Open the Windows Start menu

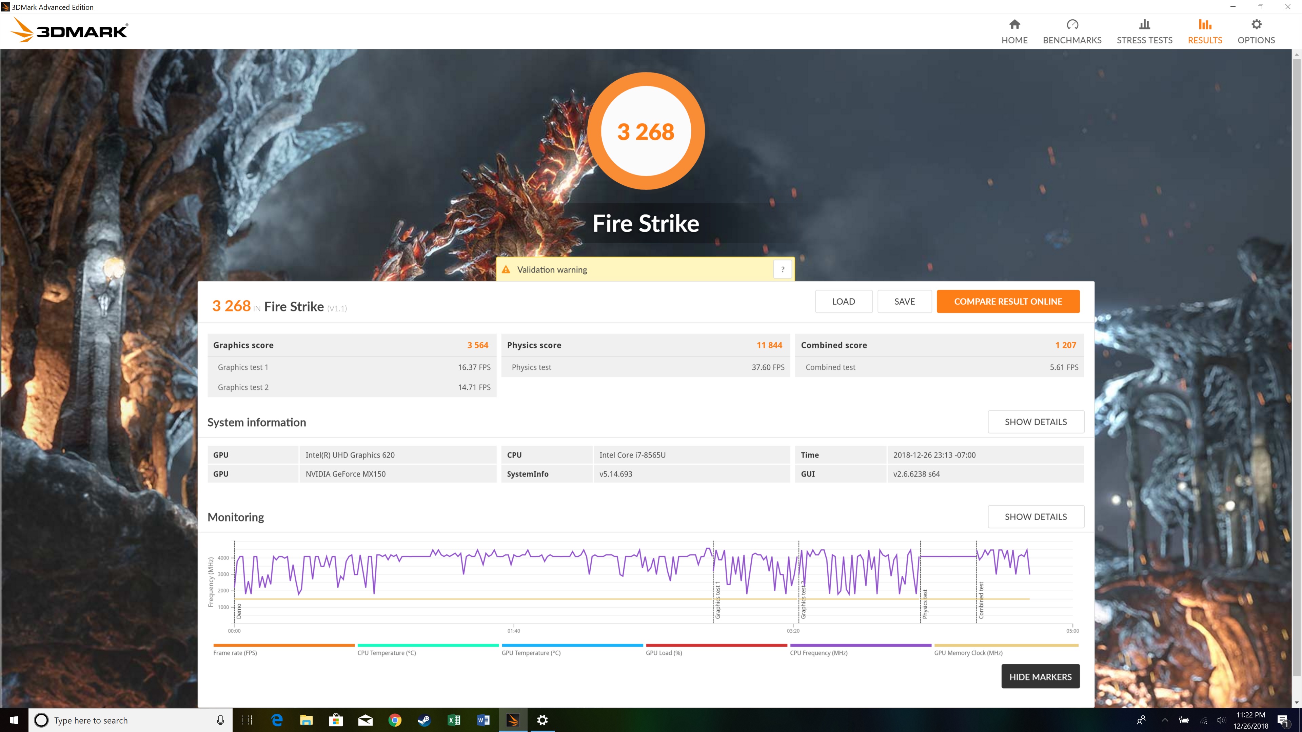point(14,720)
